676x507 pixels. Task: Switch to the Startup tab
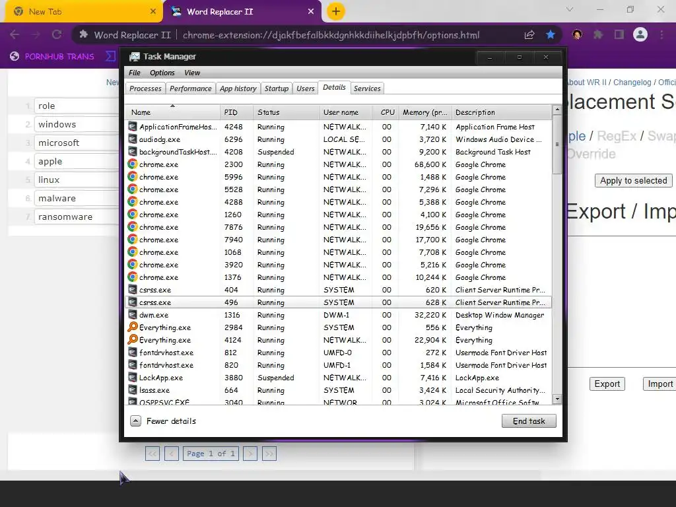[277, 88]
